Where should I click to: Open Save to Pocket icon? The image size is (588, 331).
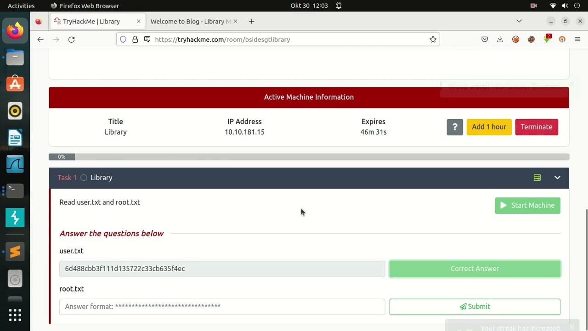click(x=485, y=40)
